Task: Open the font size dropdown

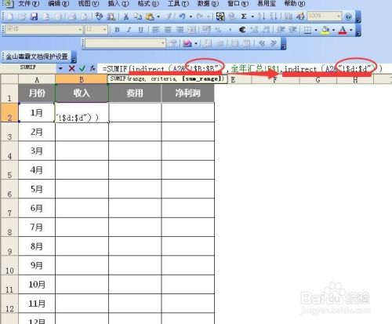Action: pyautogui.click(x=104, y=30)
